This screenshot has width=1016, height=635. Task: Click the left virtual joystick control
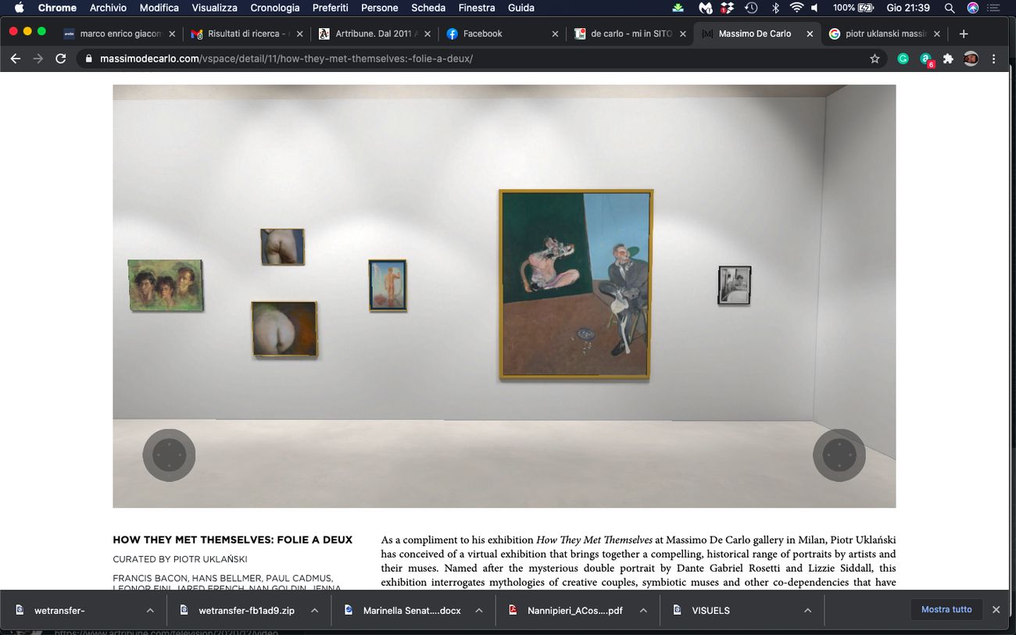coord(169,455)
